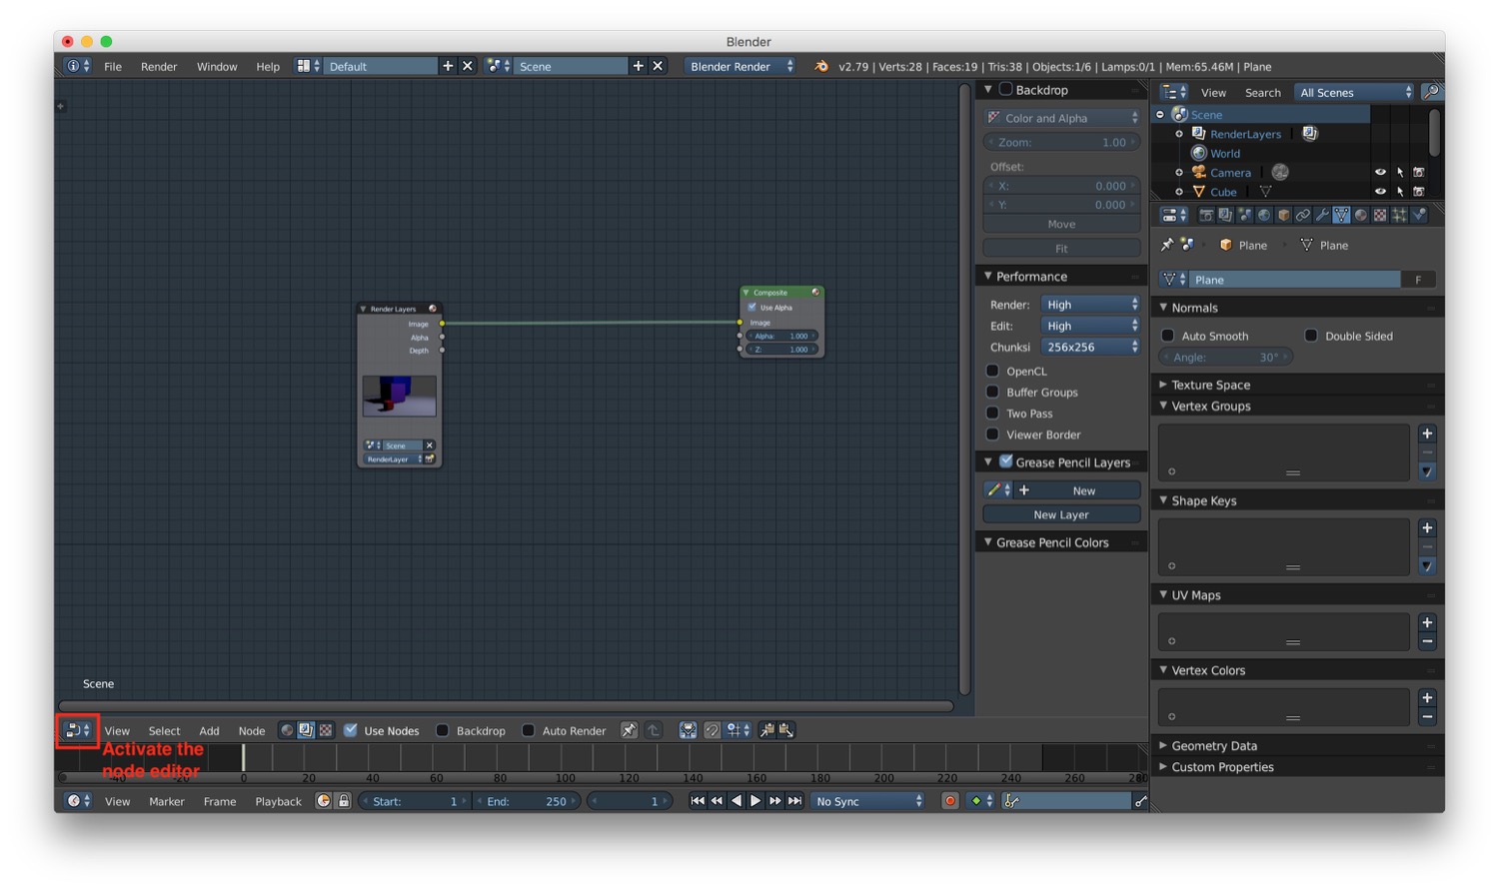Open the No Sync dropdown
This screenshot has height=890, width=1499.
[868, 801]
